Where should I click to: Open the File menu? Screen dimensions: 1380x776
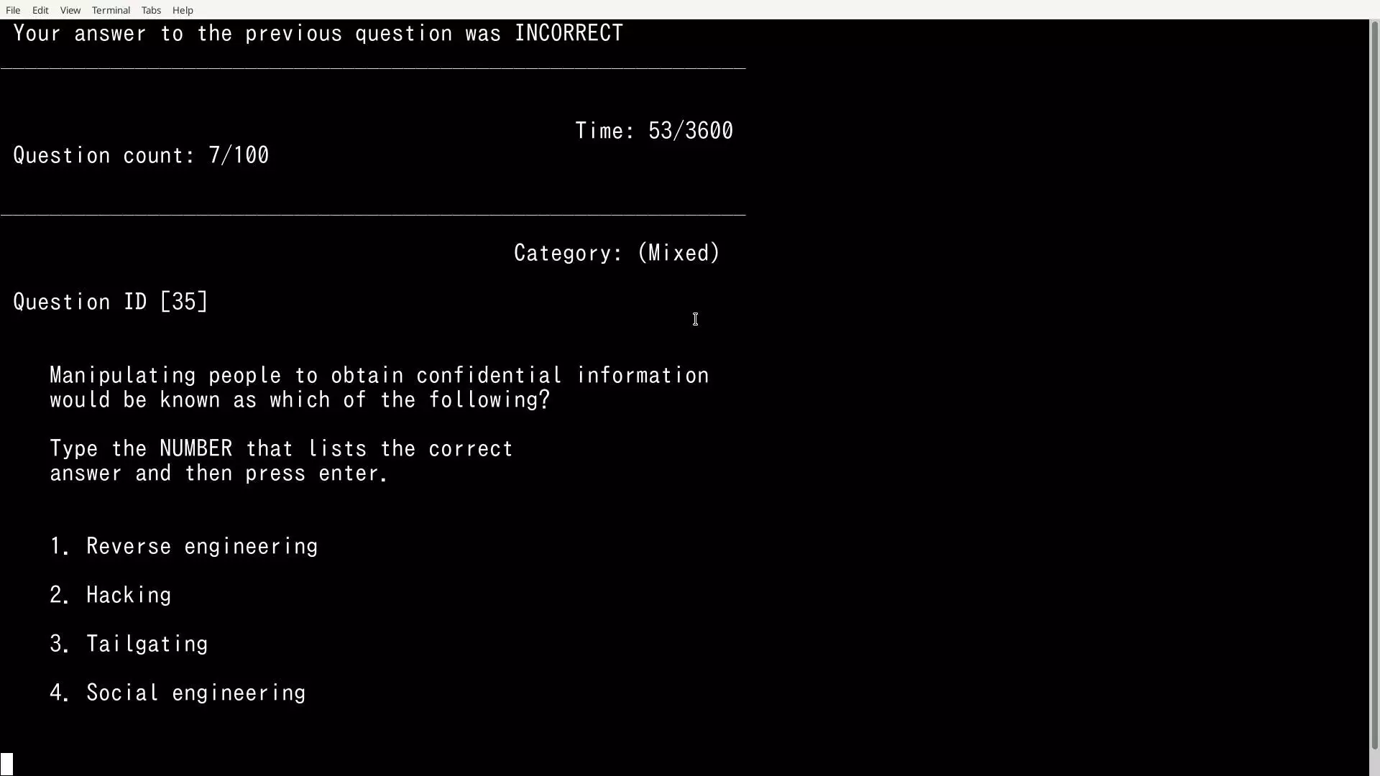[13, 10]
